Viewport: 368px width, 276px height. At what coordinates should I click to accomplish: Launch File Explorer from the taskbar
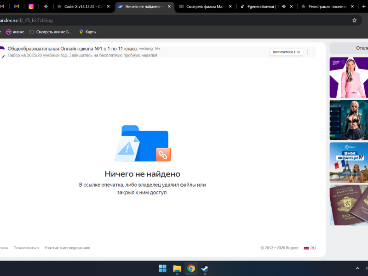[177, 269]
